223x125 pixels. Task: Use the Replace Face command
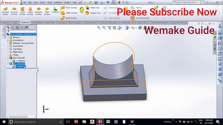coord(93,13)
